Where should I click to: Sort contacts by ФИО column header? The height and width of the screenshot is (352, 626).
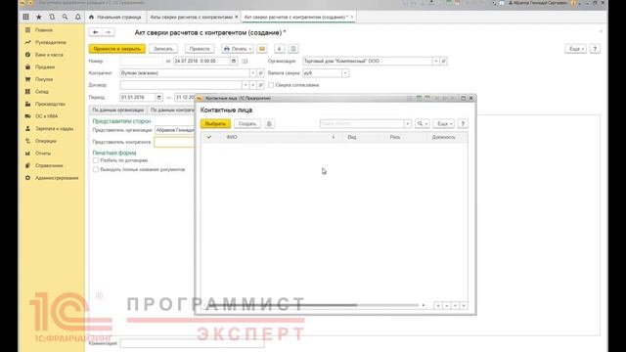(232, 137)
